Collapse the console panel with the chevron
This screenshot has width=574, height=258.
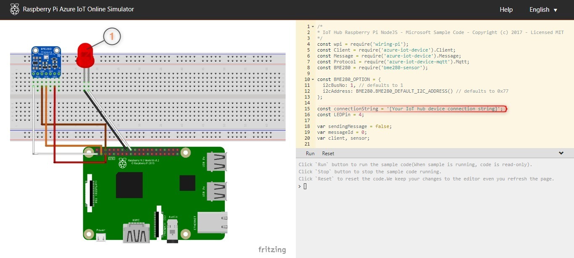click(x=561, y=153)
